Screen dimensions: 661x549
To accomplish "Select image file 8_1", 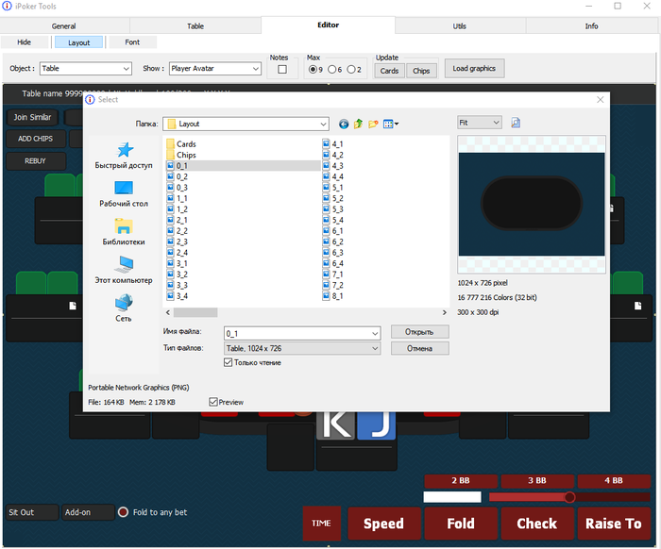I will coord(333,296).
